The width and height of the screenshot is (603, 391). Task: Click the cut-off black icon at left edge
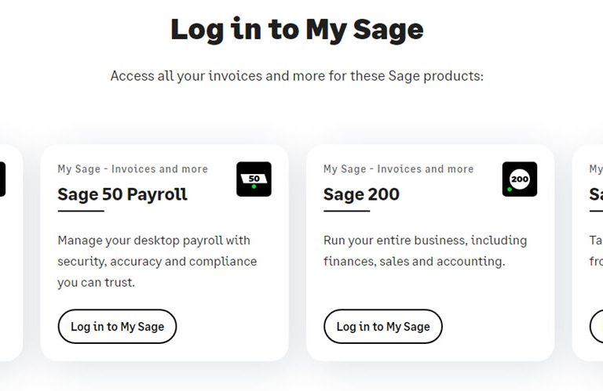(x=2, y=179)
